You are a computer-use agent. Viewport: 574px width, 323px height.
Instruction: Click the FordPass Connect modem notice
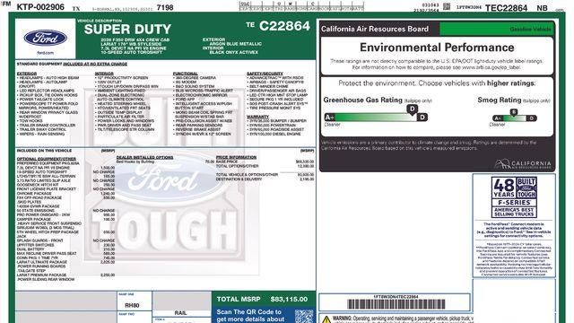point(514,230)
